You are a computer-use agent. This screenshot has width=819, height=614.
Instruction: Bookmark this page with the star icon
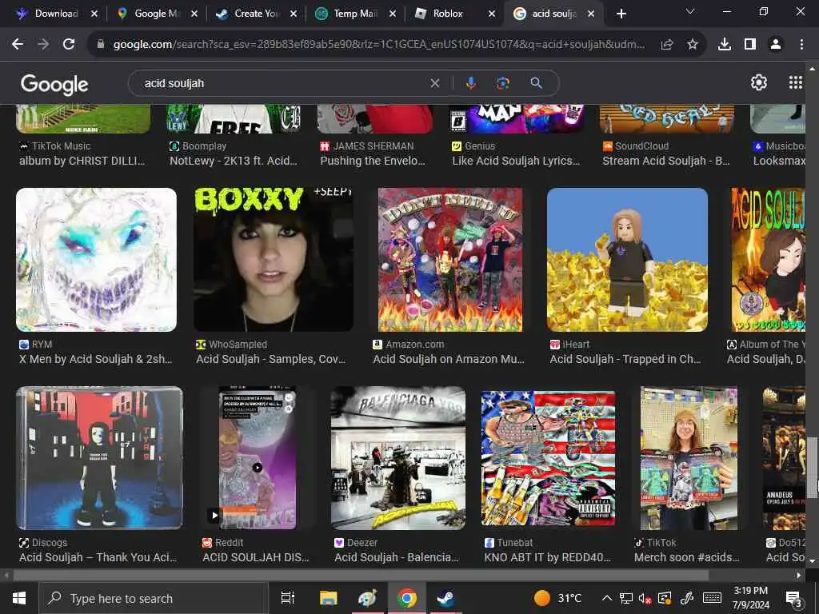692,45
